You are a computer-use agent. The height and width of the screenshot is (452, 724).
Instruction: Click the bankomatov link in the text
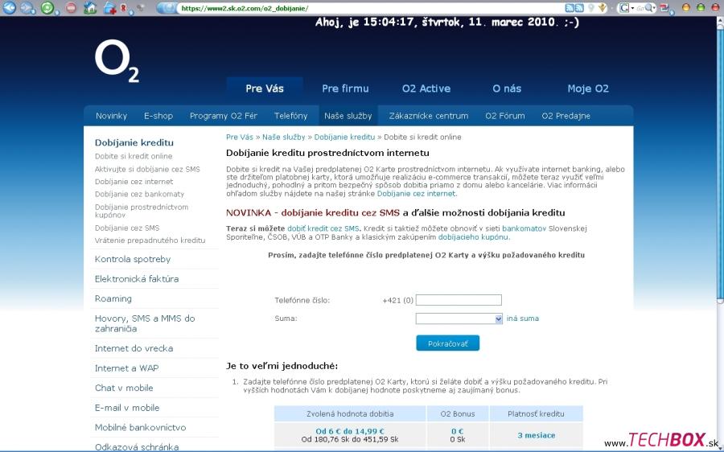524,228
